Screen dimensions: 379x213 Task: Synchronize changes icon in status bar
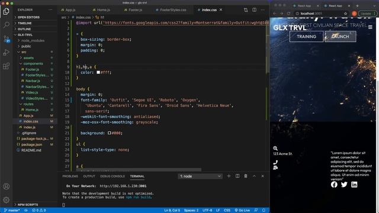[x=26, y=211]
